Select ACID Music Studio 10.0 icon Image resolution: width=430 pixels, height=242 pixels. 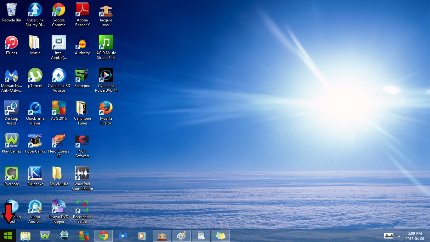tap(106, 48)
